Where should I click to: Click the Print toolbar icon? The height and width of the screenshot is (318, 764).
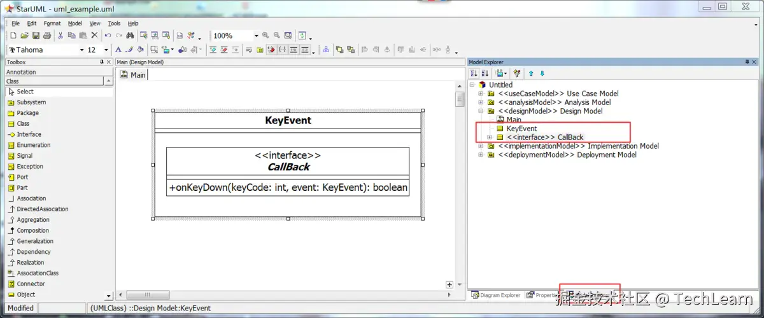(46, 36)
